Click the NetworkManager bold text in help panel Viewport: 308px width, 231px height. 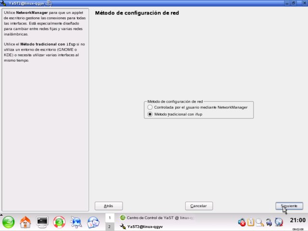tap(32, 13)
